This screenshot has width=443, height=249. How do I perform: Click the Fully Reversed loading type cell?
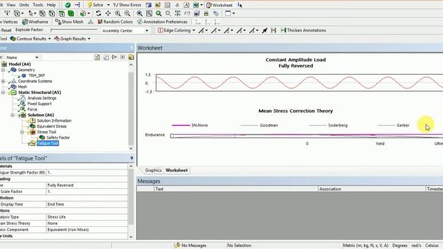pyautogui.click(x=87, y=185)
